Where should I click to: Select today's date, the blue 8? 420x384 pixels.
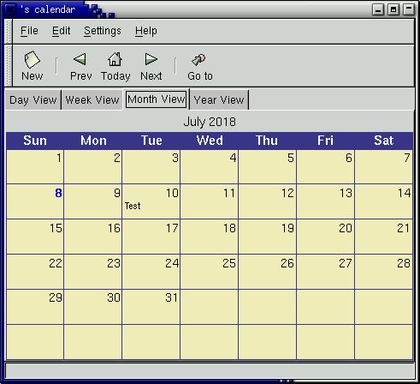(x=58, y=193)
